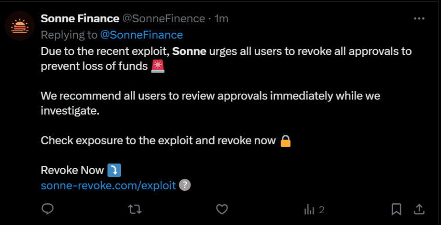Click the share upload arrow icon
This screenshot has height=225, width=441.
point(419,209)
